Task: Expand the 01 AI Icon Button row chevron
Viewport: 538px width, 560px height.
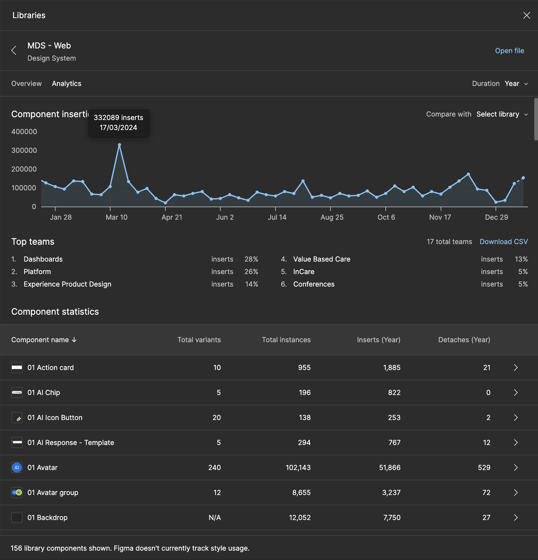Action: click(x=516, y=417)
